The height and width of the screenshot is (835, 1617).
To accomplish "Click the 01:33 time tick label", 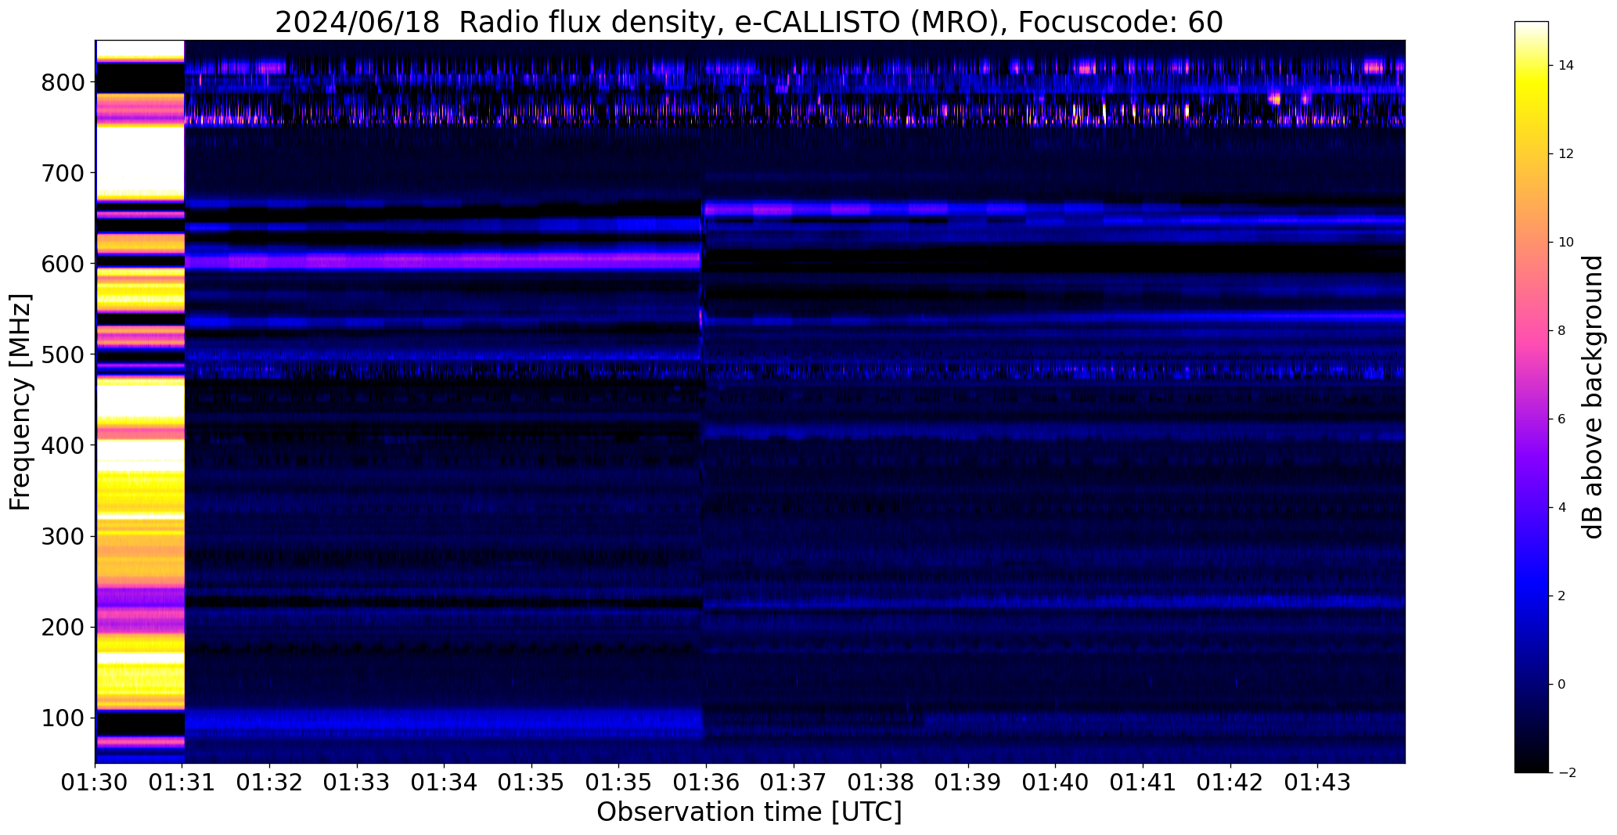I will [x=357, y=783].
